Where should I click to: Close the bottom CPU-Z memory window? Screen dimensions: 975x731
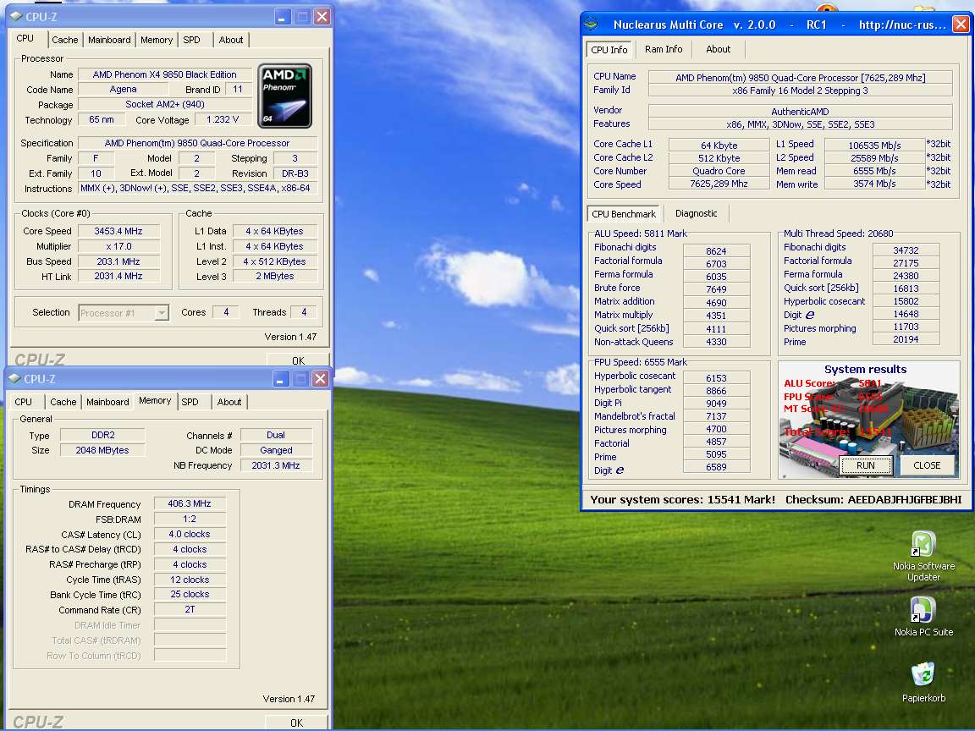320,378
